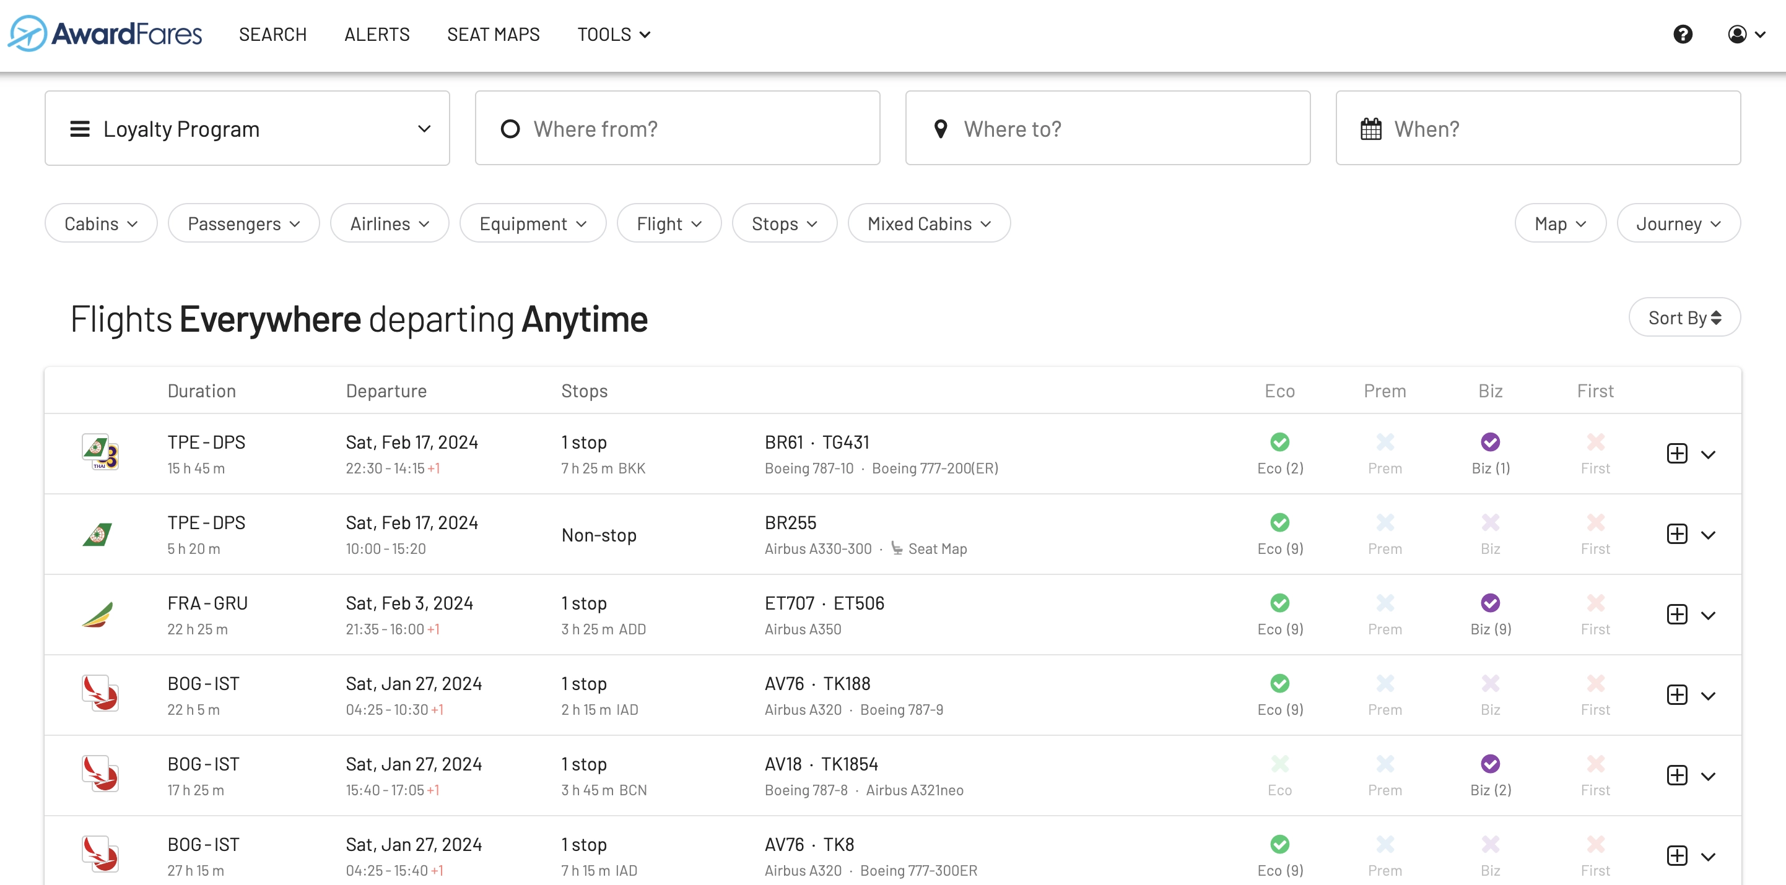Click Eco (2) green check for BR61
Image resolution: width=1786 pixels, height=885 pixels.
1279,442
